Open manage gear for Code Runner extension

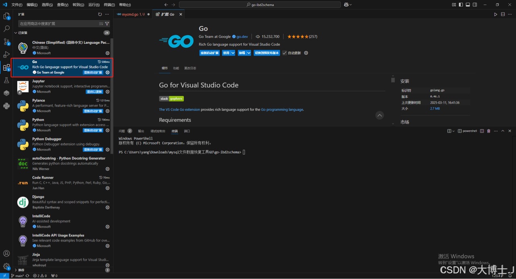(108, 188)
